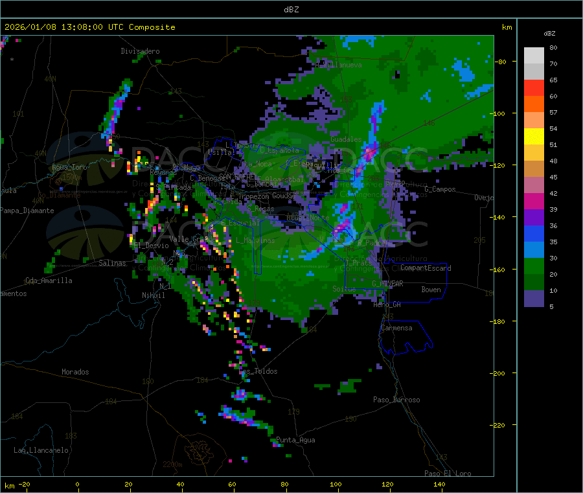The height and width of the screenshot is (493, 583).
Task: Click the '0' km tick on the bottom axis
Action: point(77,485)
